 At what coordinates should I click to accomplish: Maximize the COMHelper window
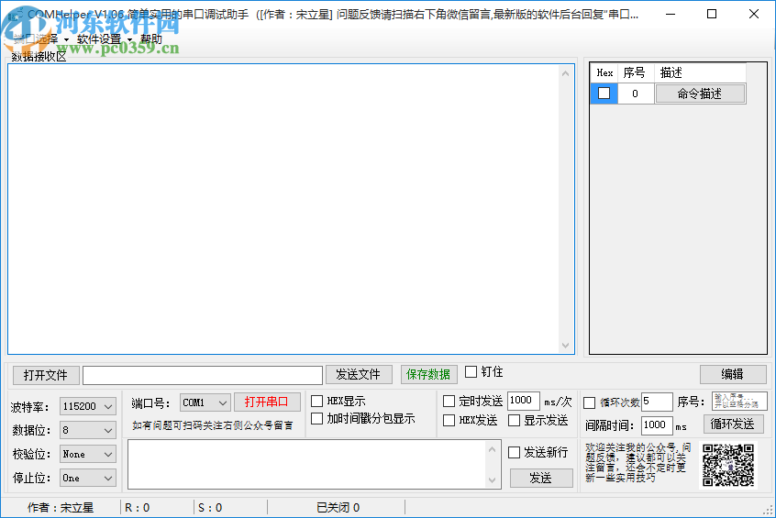[x=712, y=14]
